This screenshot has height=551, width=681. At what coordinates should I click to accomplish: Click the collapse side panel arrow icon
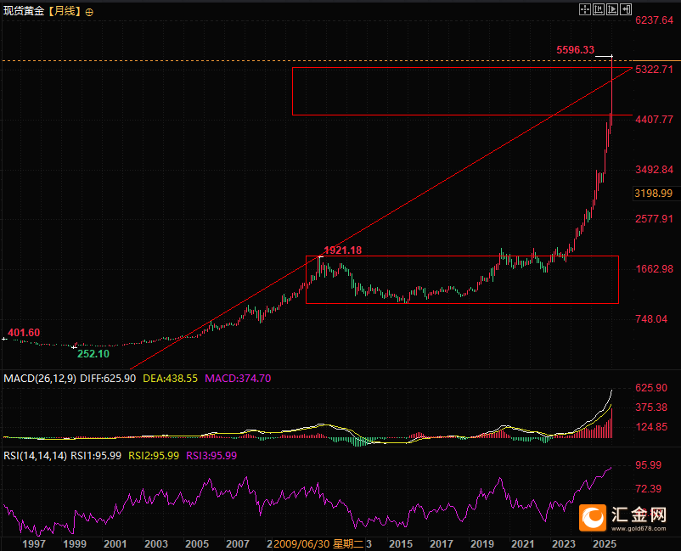(626, 9)
